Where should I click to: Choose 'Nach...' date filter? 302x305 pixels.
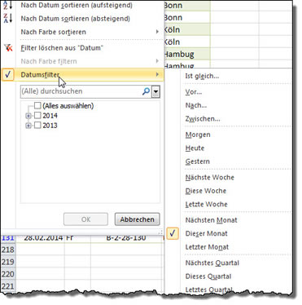pos(196,105)
